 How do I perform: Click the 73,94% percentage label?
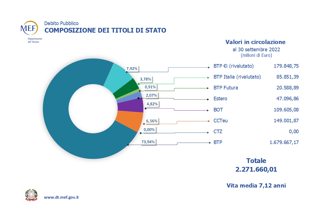pyautogui.click(x=148, y=142)
